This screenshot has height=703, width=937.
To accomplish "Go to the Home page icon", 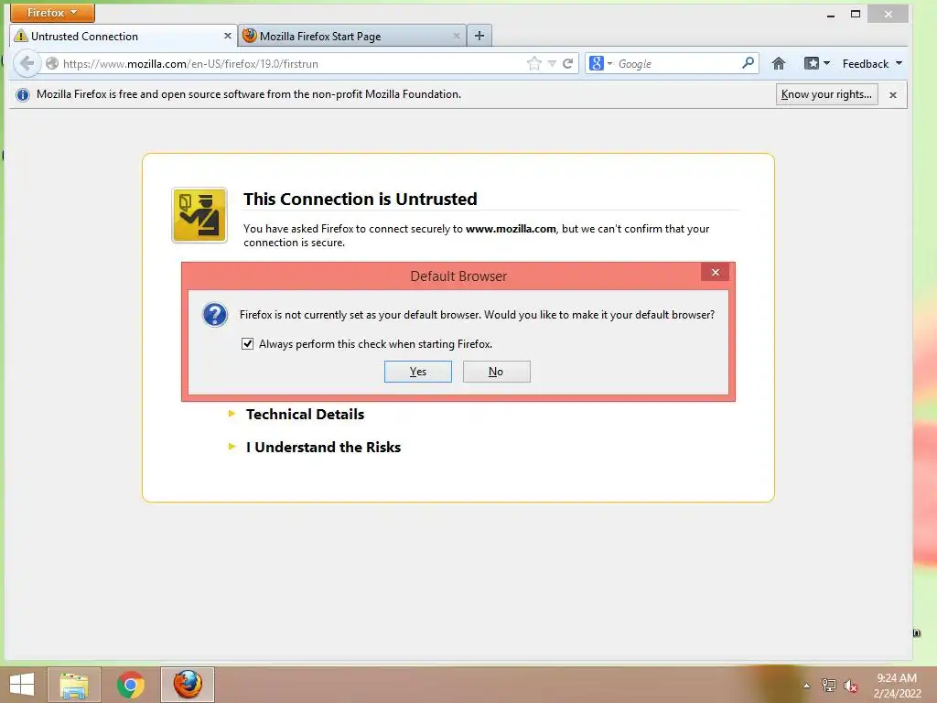I will click(x=778, y=63).
